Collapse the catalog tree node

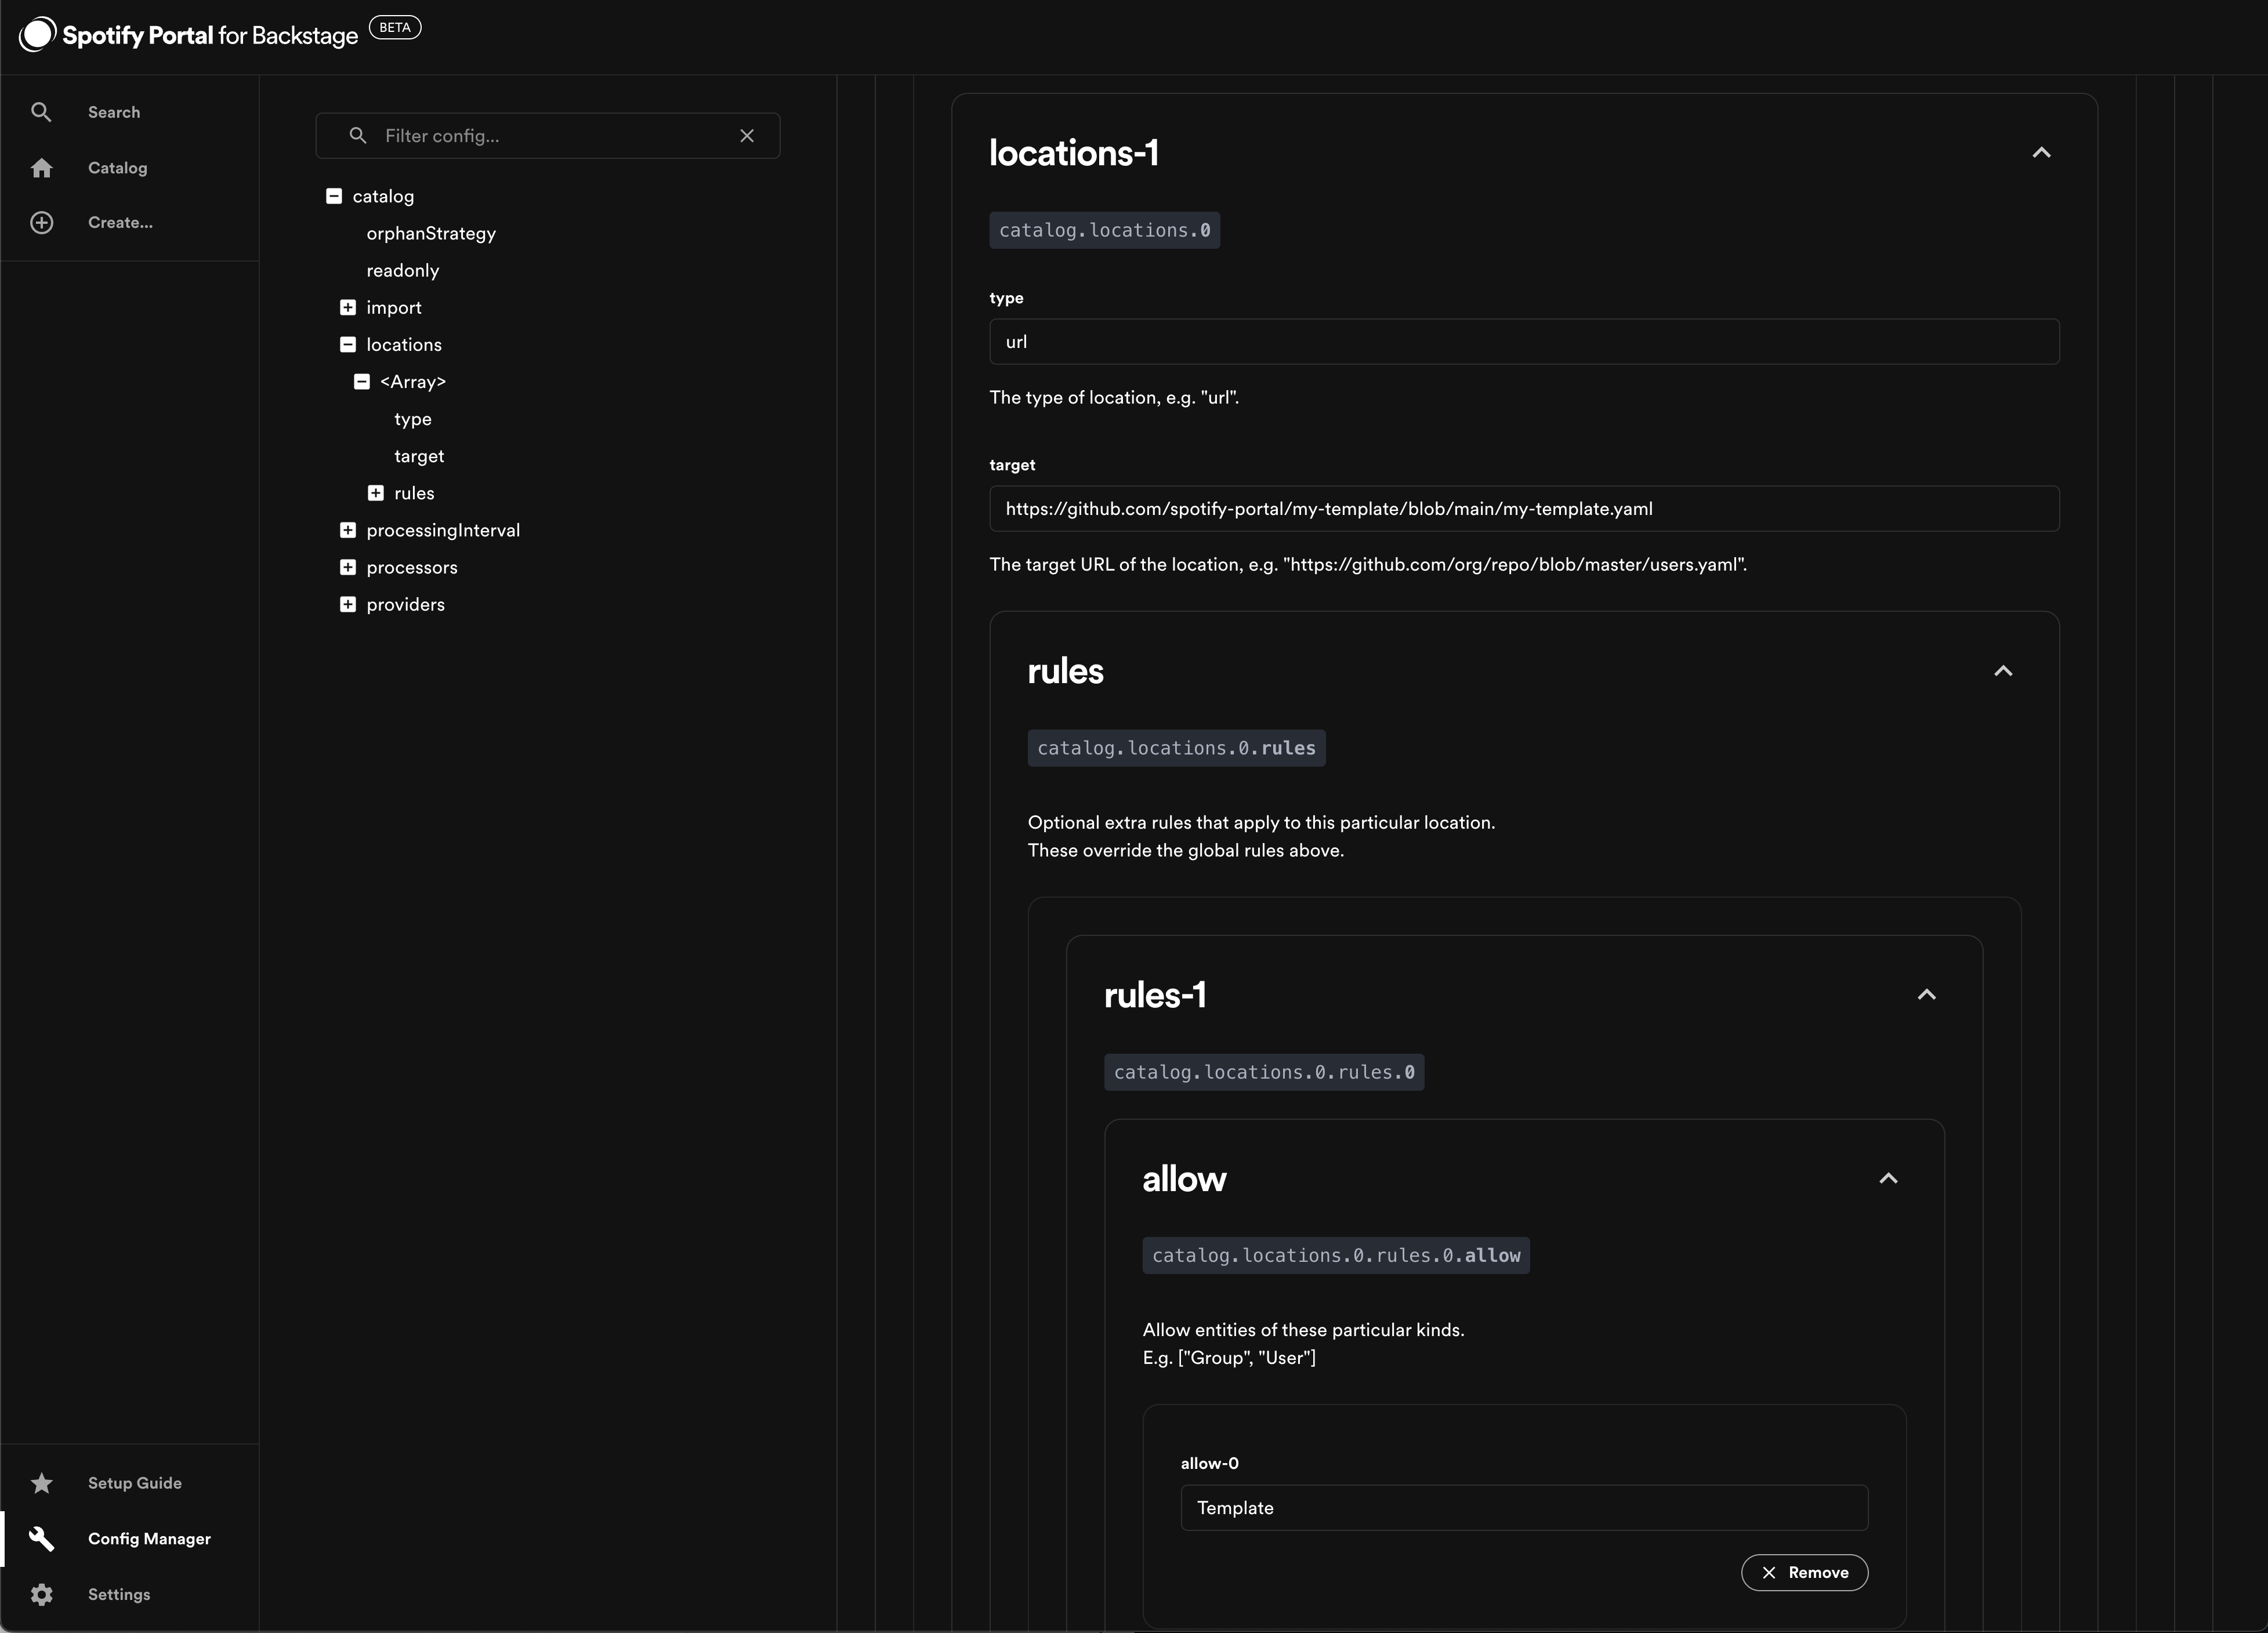click(x=334, y=196)
